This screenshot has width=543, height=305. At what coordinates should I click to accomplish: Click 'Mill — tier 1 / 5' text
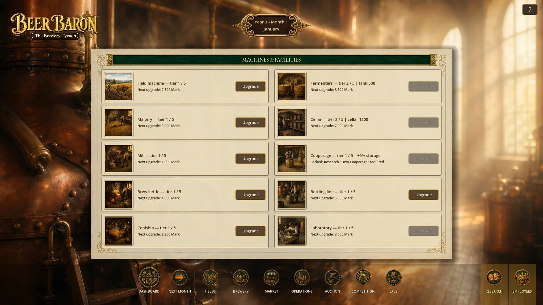pyautogui.click(x=152, y=156)
